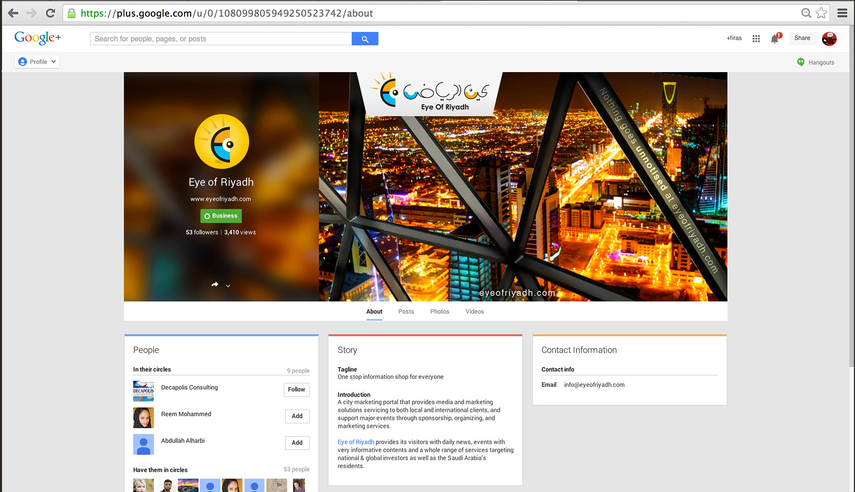Click the green Business badge
Screen dimensions: 855x492
[x=221, y=216]
